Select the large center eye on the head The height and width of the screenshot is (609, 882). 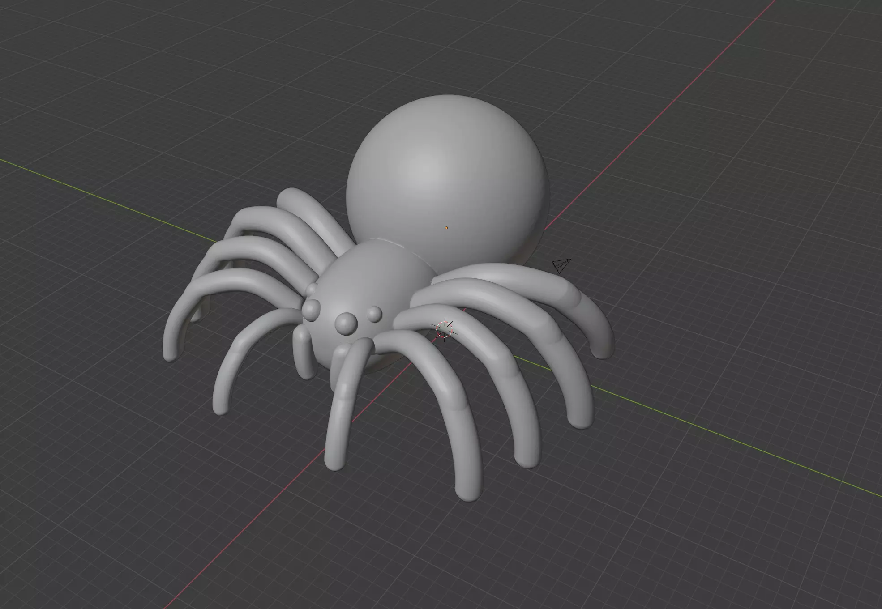click(x=346, y=323)
